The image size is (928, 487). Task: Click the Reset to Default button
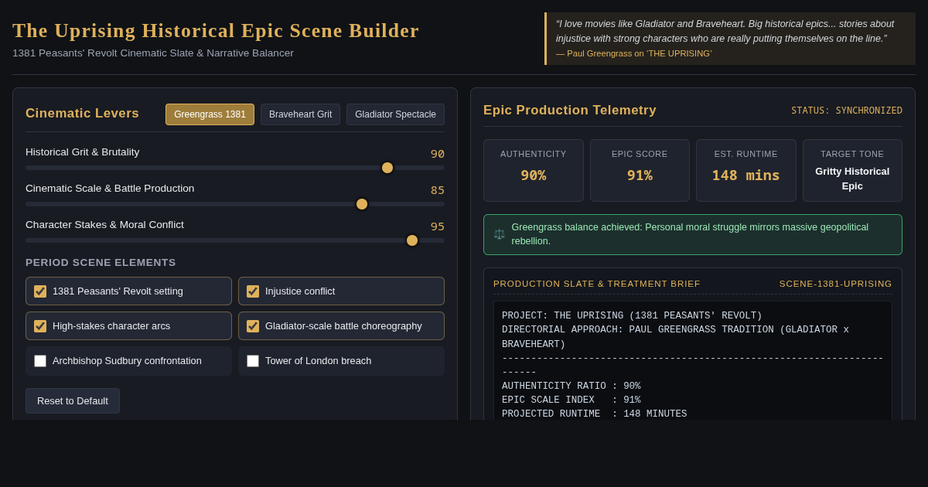pyautogui.click(x=73, y=400)
